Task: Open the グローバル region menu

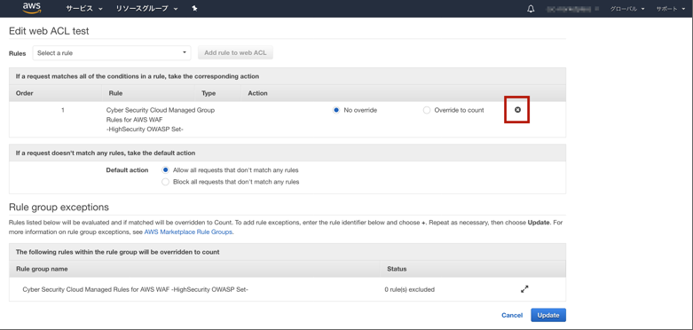Action: click(627, 9)
